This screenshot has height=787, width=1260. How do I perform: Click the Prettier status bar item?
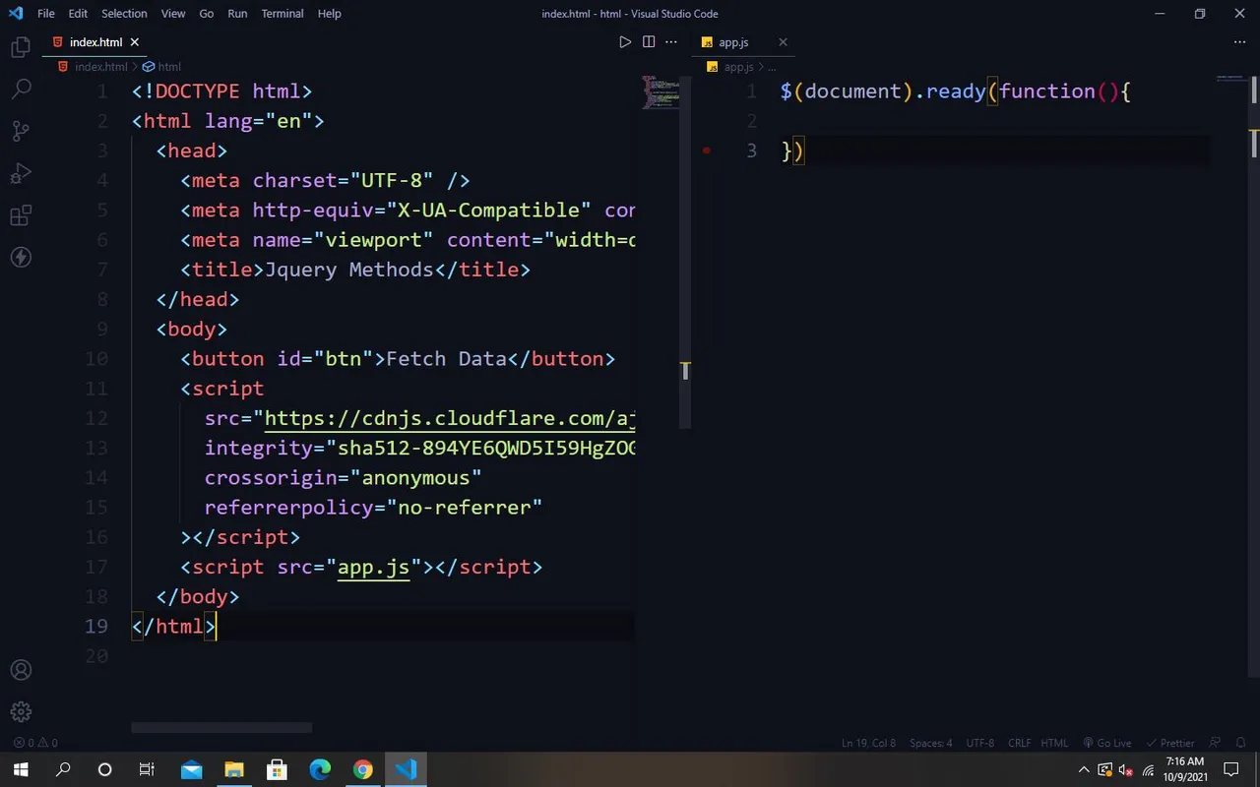tap(1170, 743)
